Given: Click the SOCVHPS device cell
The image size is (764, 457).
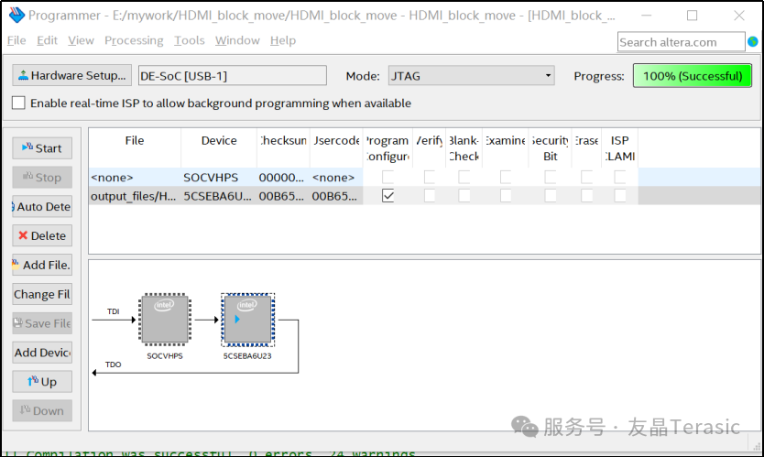Looking at the screenshot, I should (219, 178).
